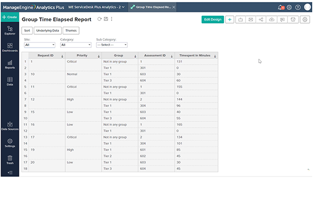This screenshot has height=197, width=316.
Task: Select row number 18
Action: pyautogui.click(x=25, y=169)
